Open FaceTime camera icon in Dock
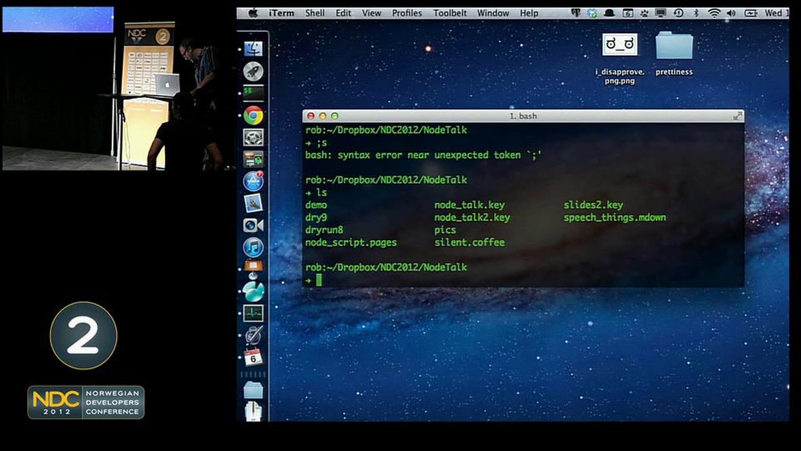 253,225
